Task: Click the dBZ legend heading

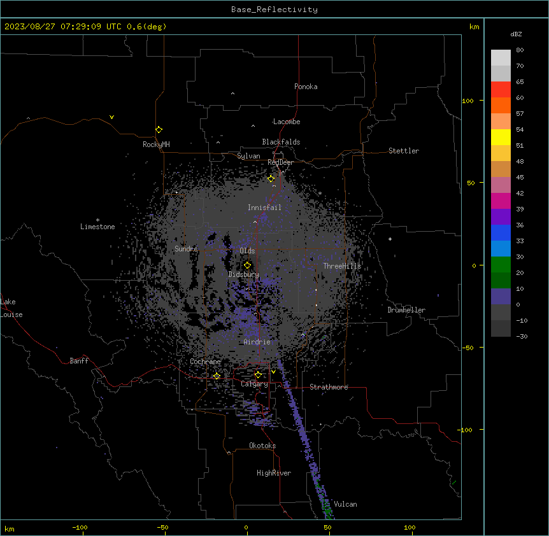Action: [x=516, y=34]
